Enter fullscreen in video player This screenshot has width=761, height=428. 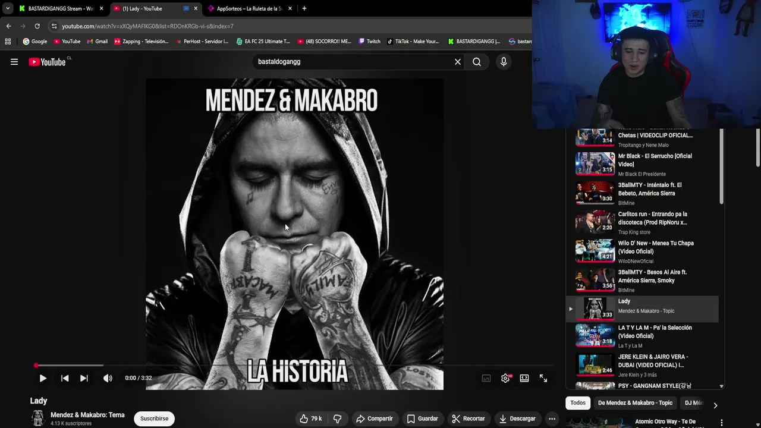[543, 378]
